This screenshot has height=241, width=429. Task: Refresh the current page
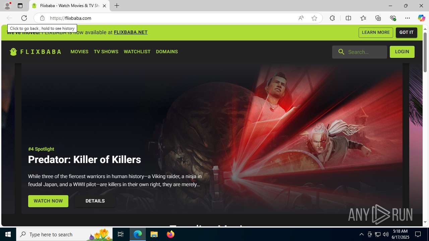(x=24, y=18)
